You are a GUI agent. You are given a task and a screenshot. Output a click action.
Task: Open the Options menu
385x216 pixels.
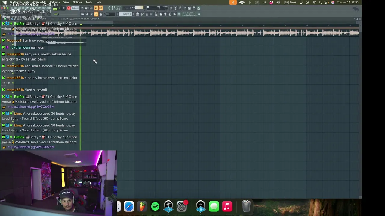pyautogui.click(x=77, y=2)
